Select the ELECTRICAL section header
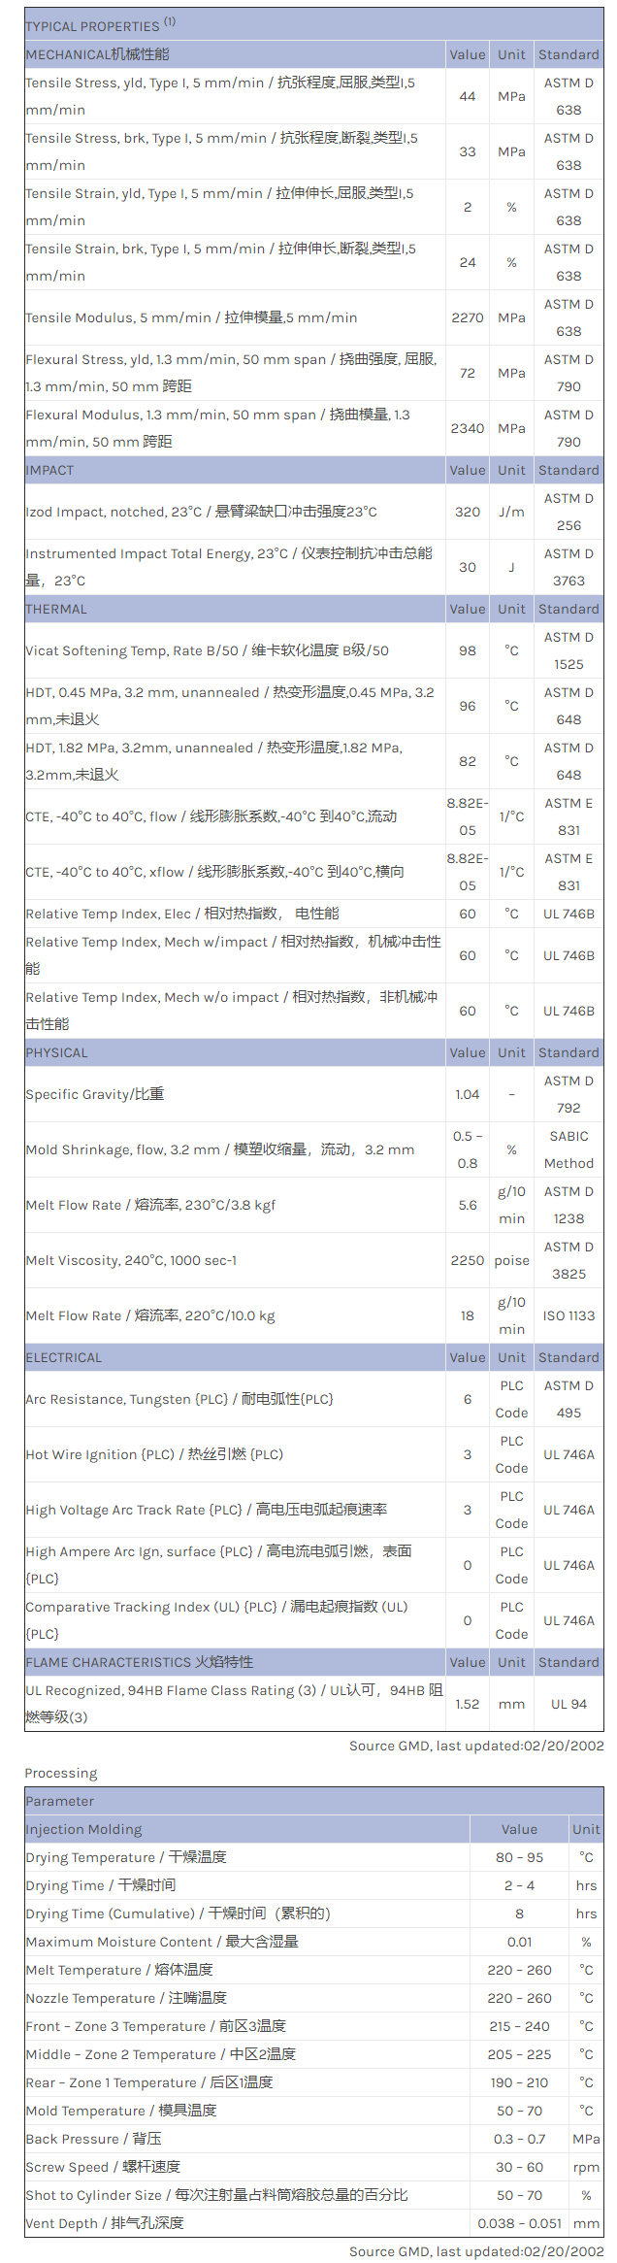 [x=64, y=1358]
